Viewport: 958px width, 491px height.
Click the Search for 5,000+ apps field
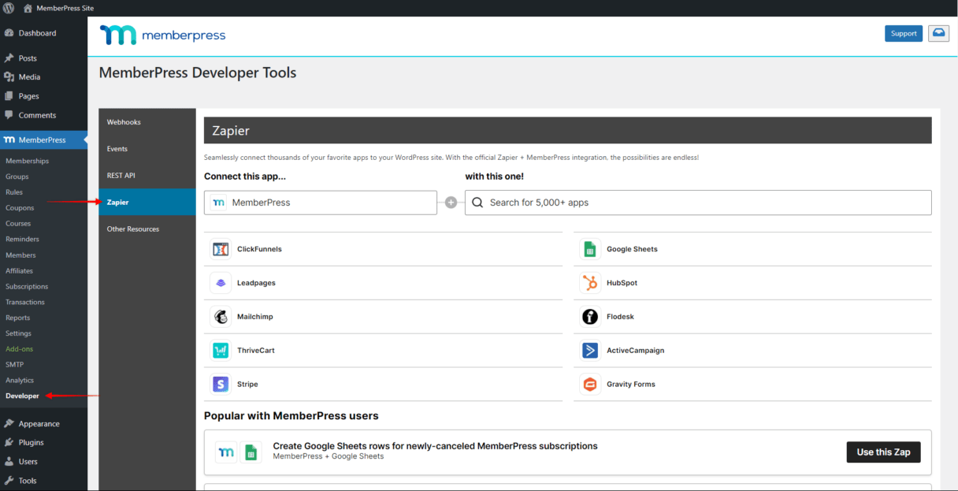click(x=698, y=203)
